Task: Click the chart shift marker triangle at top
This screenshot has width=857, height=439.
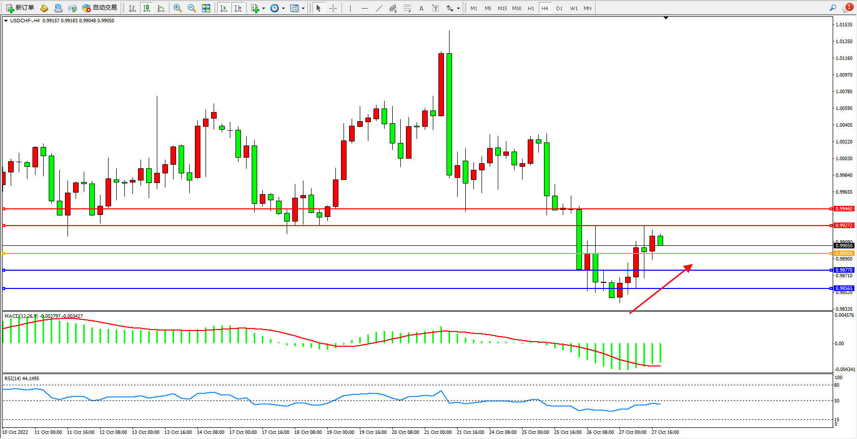Action: tap(666, 18)
